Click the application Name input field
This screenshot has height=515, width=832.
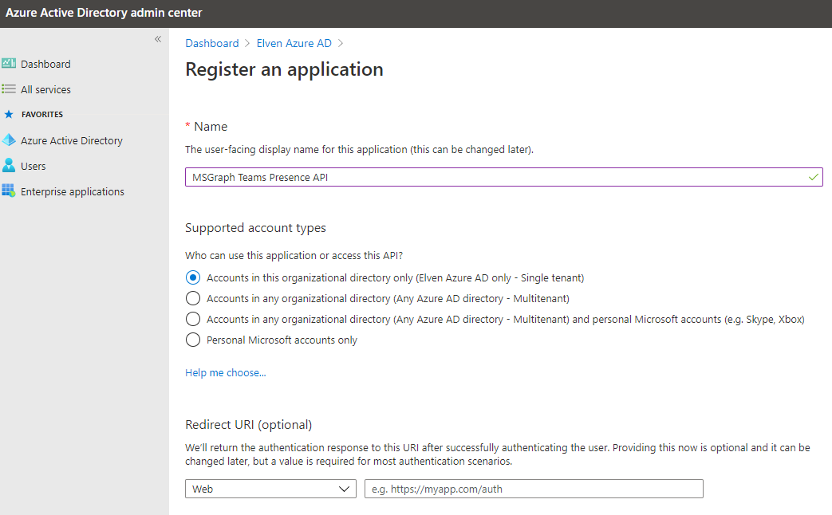[x=503, y=177]
